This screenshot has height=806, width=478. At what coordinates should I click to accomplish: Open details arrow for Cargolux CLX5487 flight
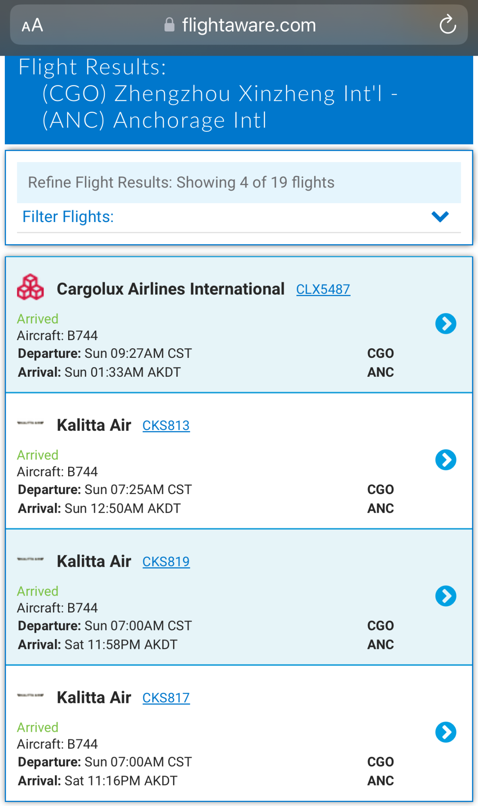coord(446,324)
